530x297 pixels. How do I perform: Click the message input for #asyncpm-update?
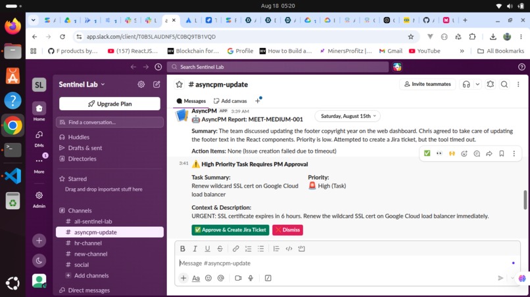click(345, 263)
